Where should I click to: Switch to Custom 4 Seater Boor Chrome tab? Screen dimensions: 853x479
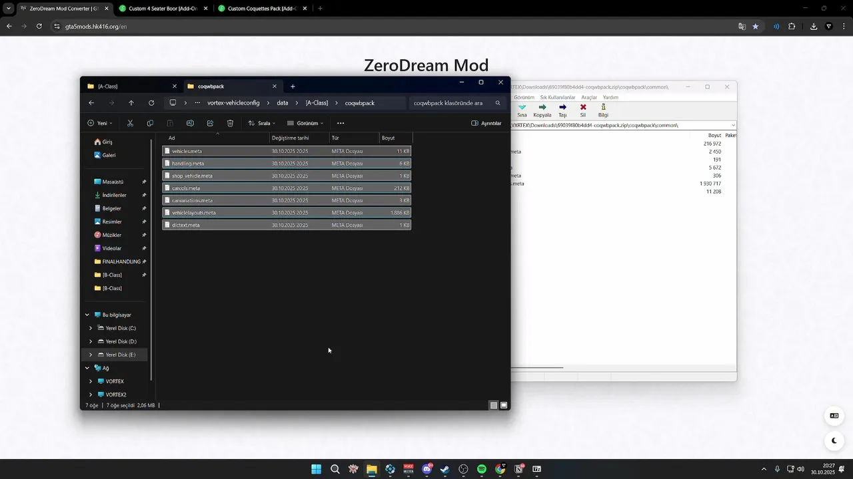(x=163, y=9)
